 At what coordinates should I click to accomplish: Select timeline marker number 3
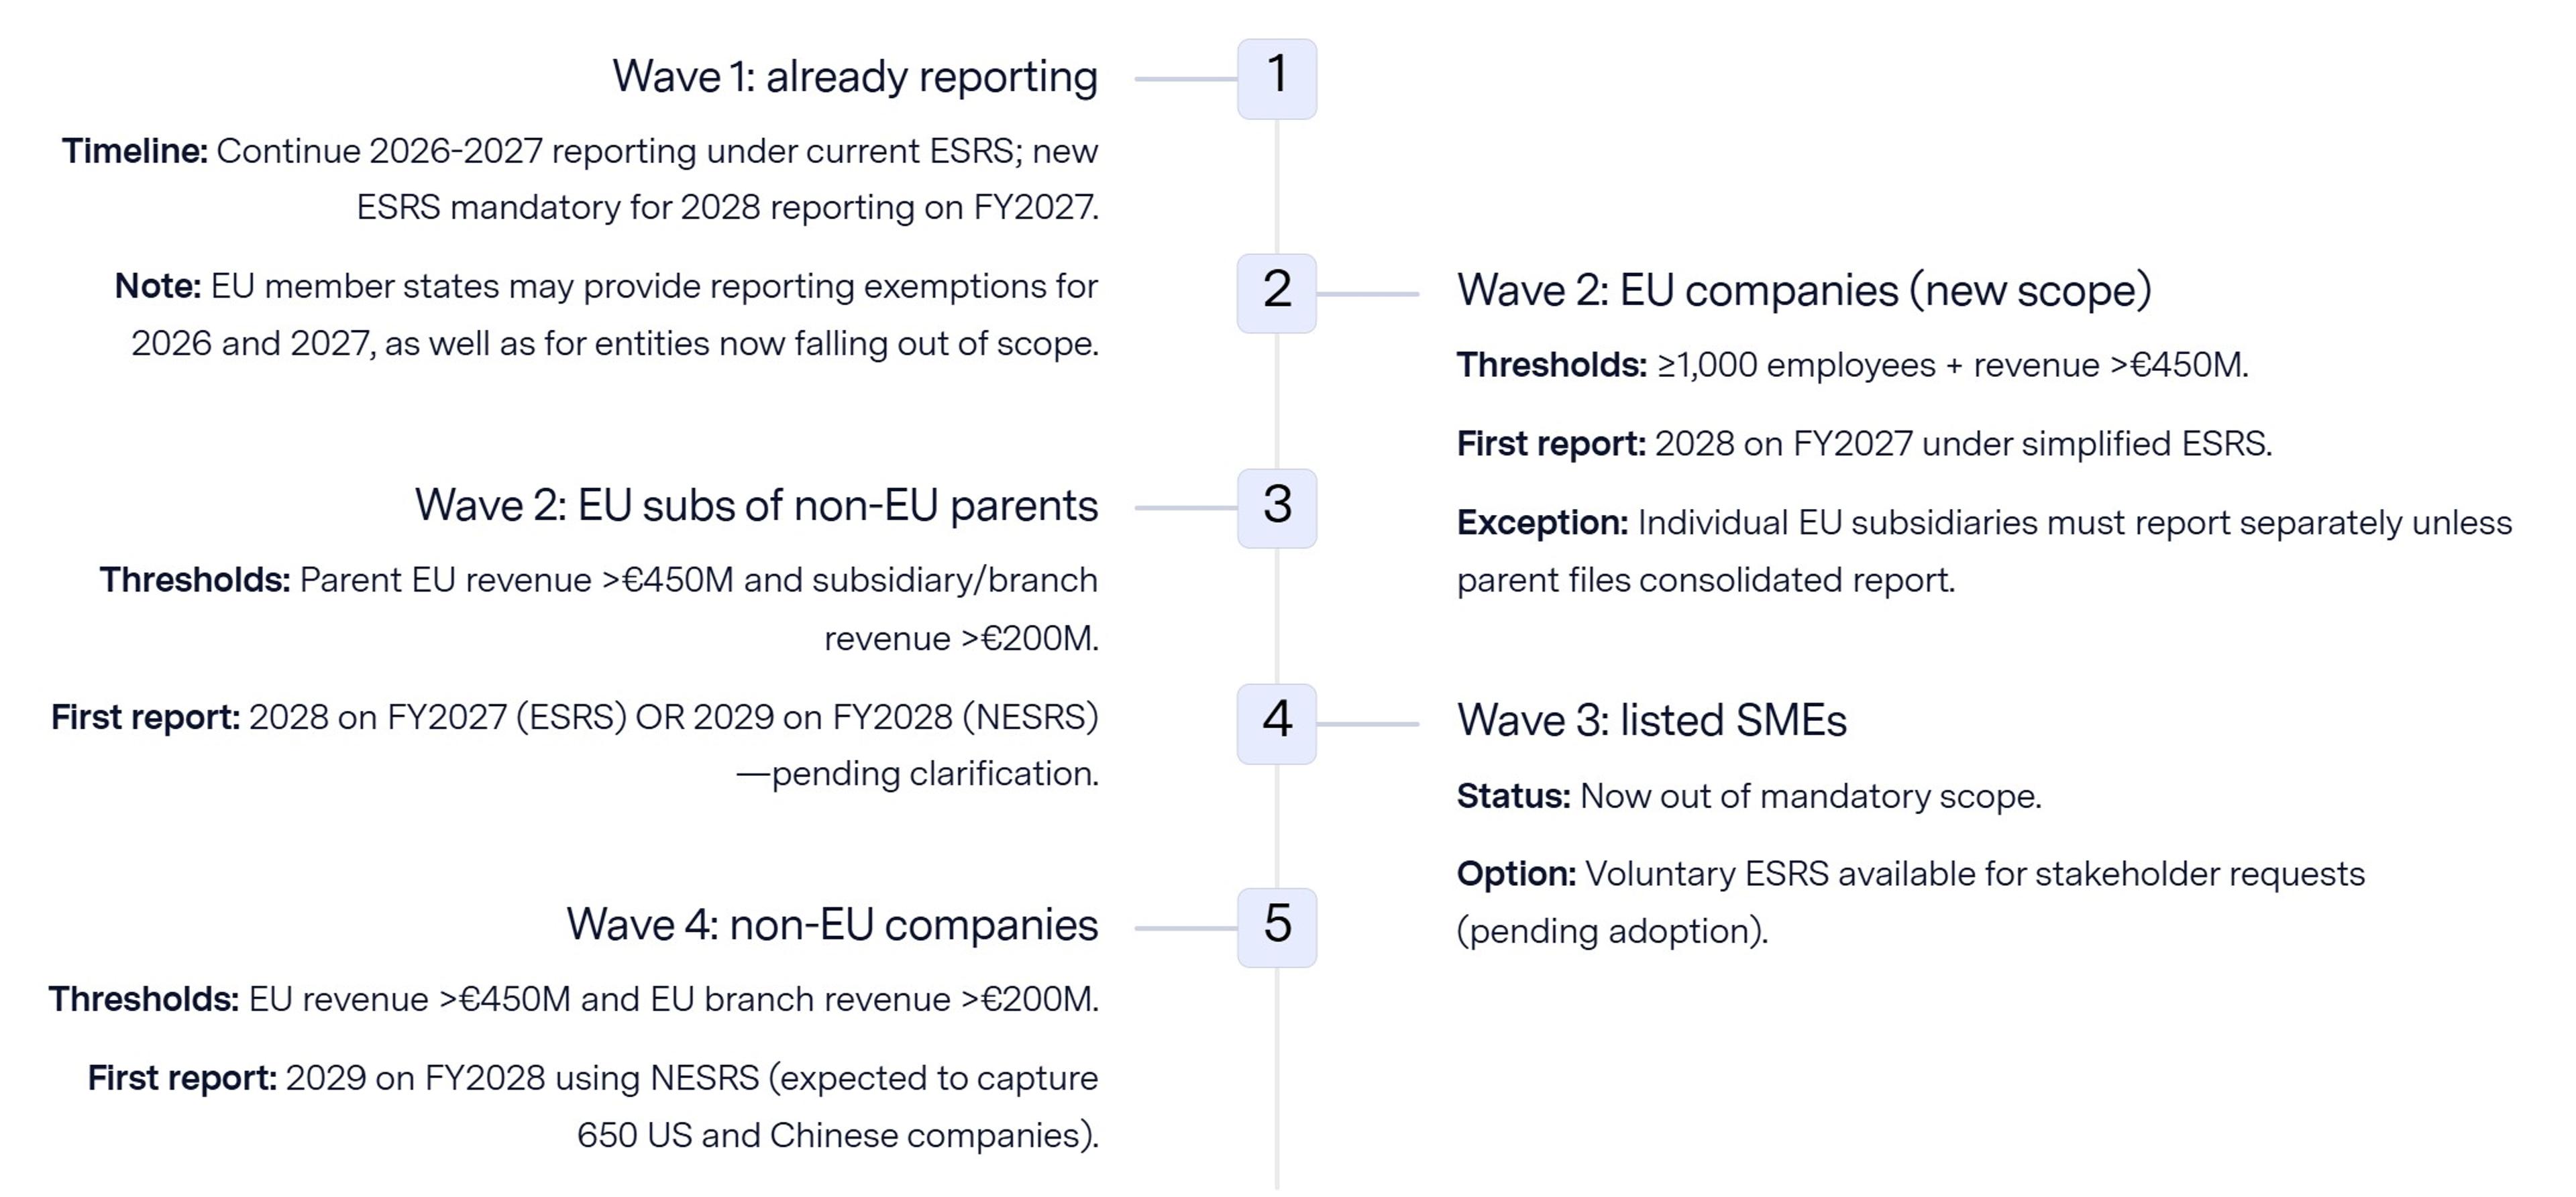click(1277, 508)
